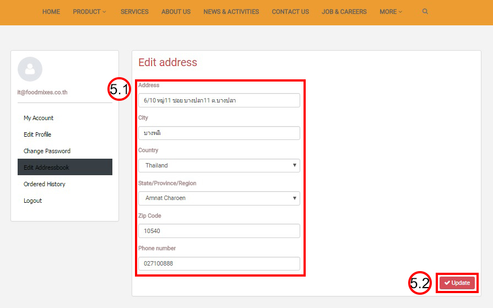The width and height of the screenshot is (493, 308).
Task: Open CONTACT US page
Action: point(290,12)
